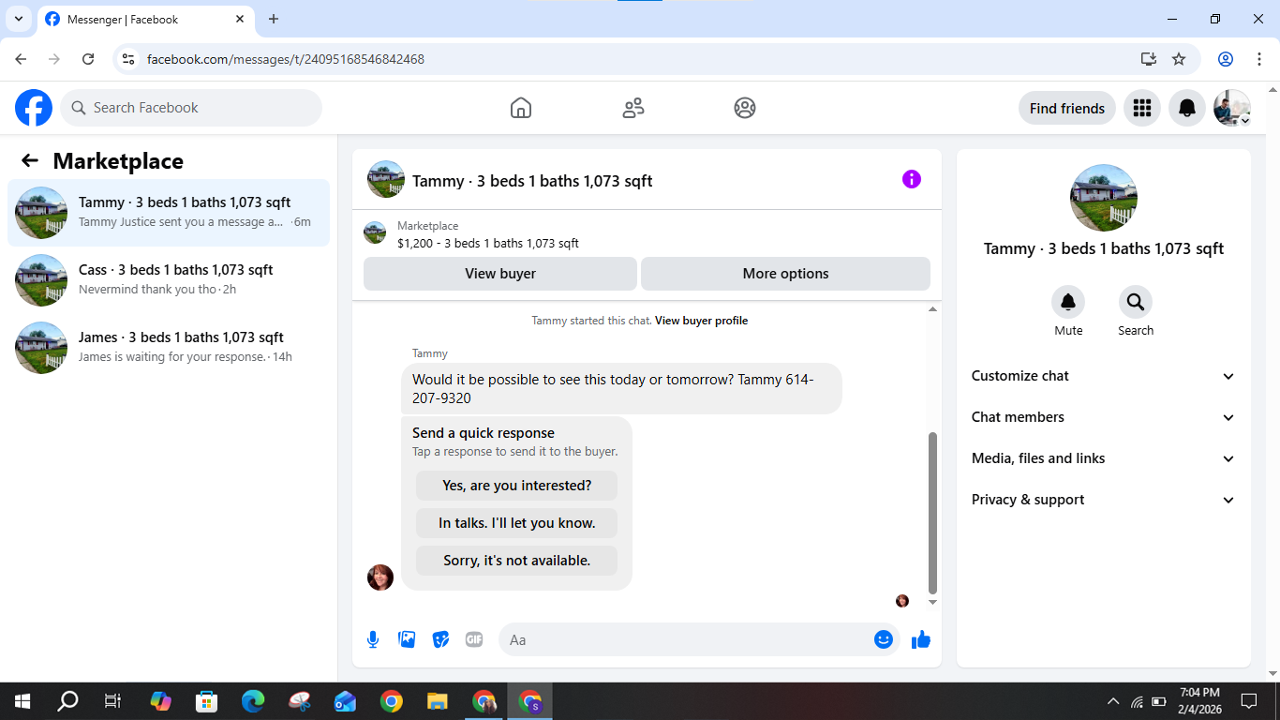Click the browser address bar URL
Screen dimensions: 1280x720
tap(286, 59)
